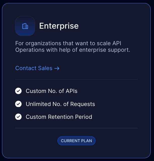154x161 pixels.
Task: Click the divider line above CURRENT PLAN
Action: (76, 128)
